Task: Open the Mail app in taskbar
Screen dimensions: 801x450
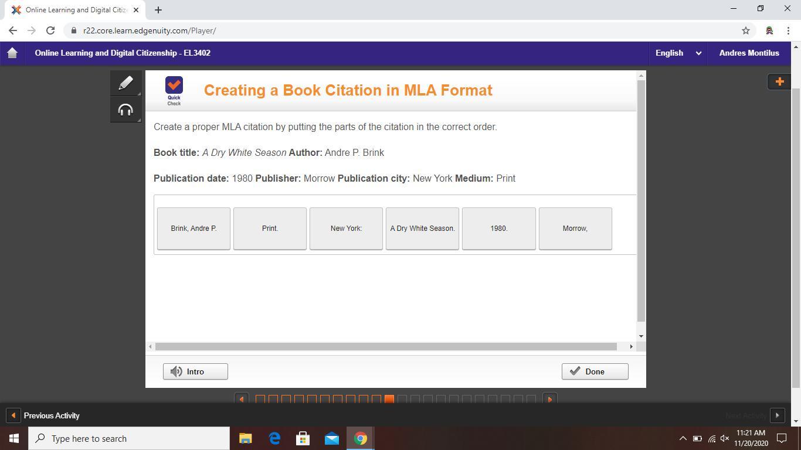Action: [x=332, y=438]
